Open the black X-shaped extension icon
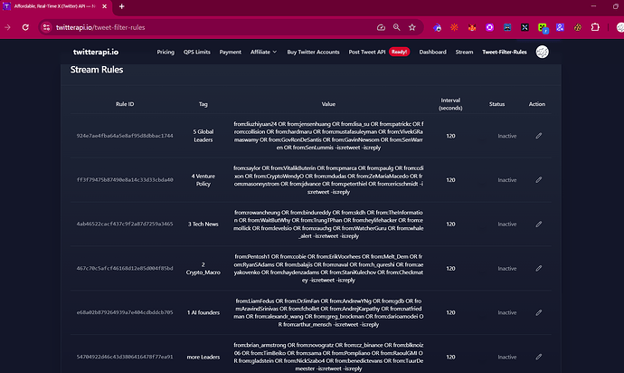Image resolution: width=624 pixels, height=373 pixels. pos(525,27)
